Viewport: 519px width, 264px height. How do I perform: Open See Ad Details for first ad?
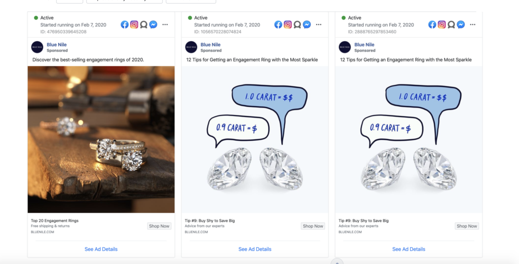[x=101, y=249]
